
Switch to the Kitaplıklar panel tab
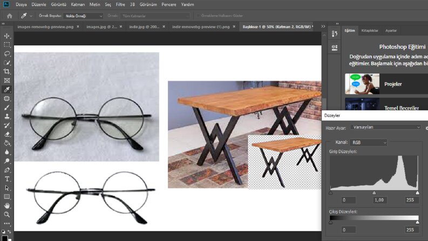(370, 31)
